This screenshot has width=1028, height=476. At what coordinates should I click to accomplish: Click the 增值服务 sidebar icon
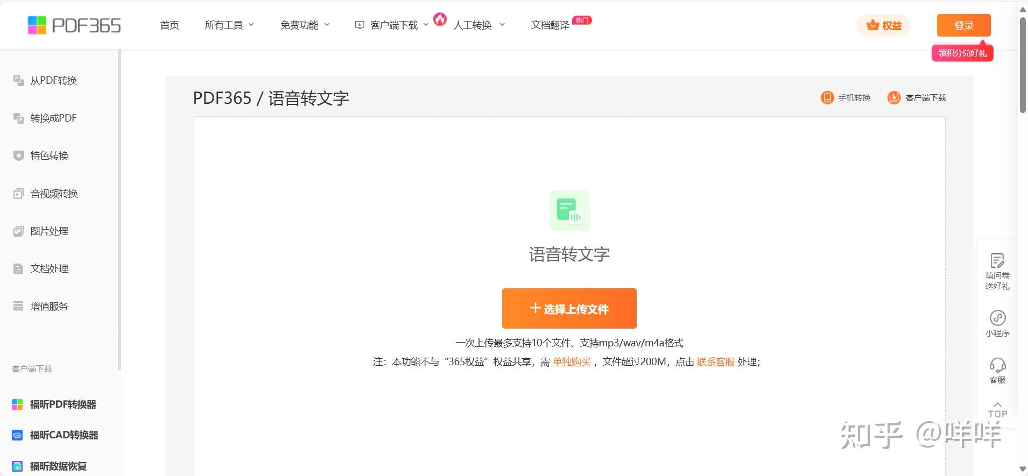coord(19,307)
